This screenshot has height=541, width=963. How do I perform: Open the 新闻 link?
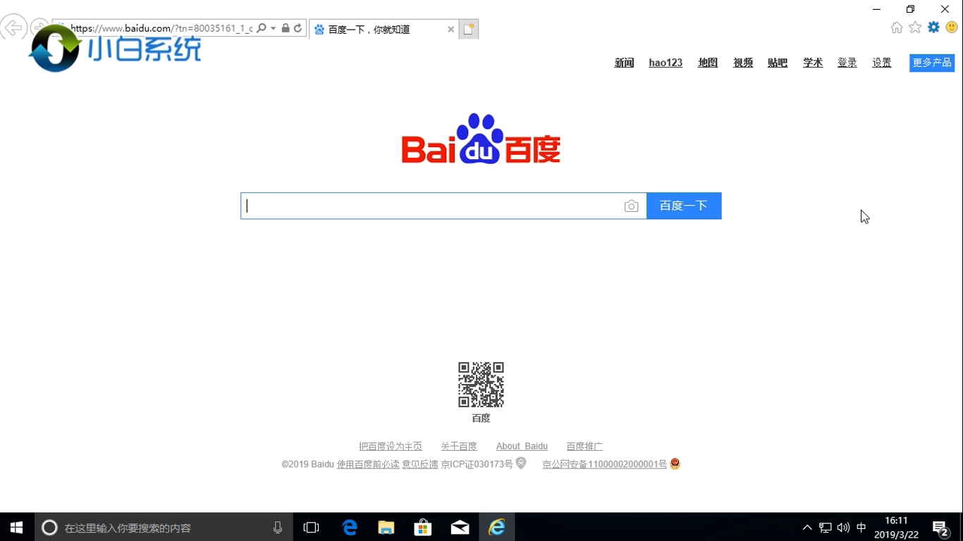pyautogui.click(x=624, y=63)
